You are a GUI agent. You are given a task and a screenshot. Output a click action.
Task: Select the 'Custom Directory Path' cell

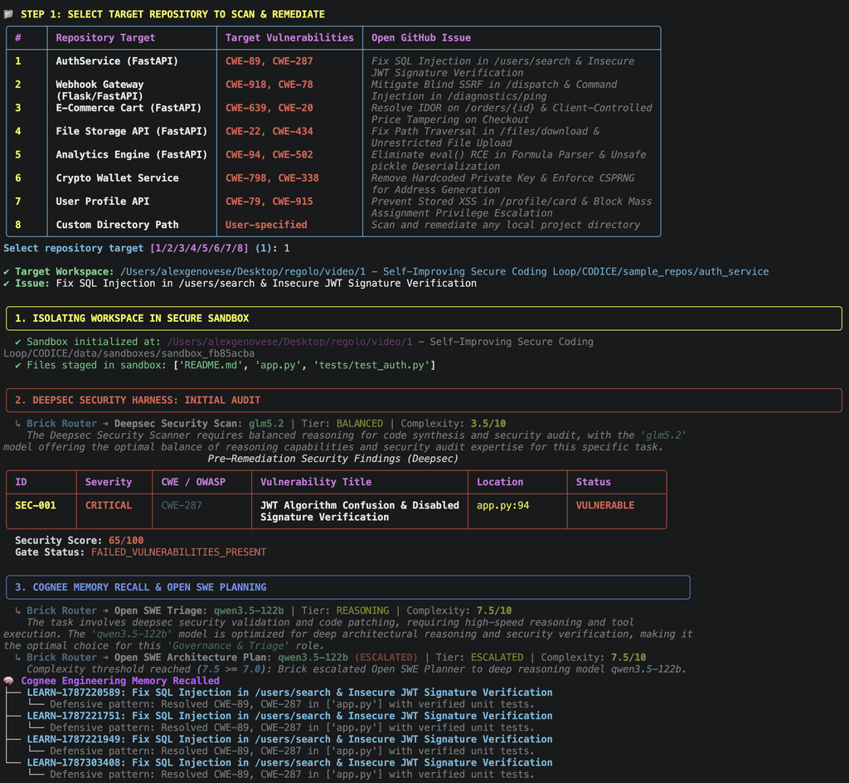[117, 224]
